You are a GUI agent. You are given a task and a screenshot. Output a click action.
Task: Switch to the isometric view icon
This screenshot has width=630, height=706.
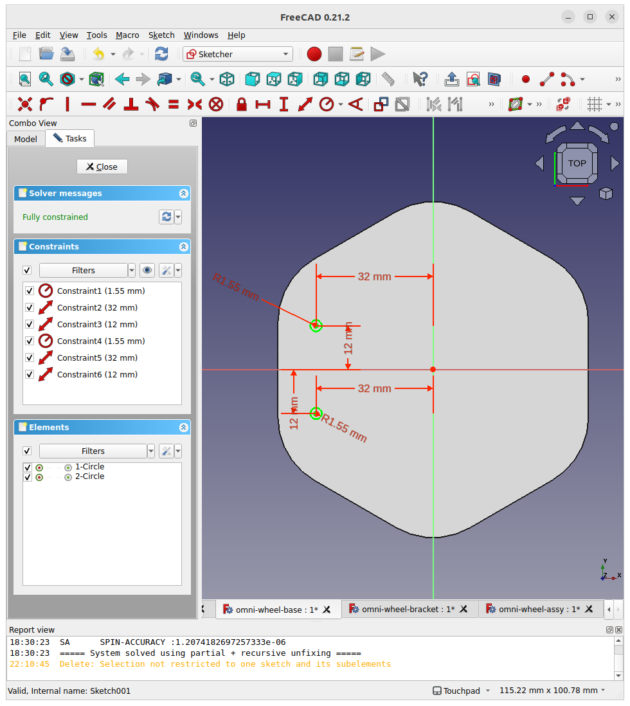227,79
